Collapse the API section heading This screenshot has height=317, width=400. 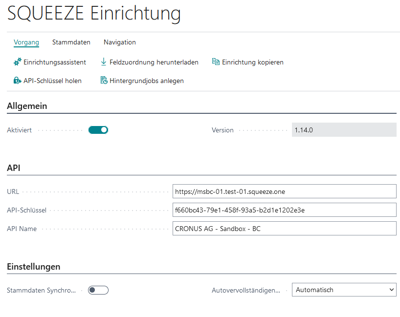point(14,168)
